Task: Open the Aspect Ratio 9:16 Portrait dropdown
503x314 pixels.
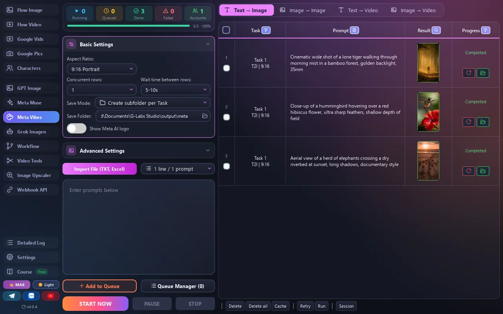Action: click(x=102, y=69)
